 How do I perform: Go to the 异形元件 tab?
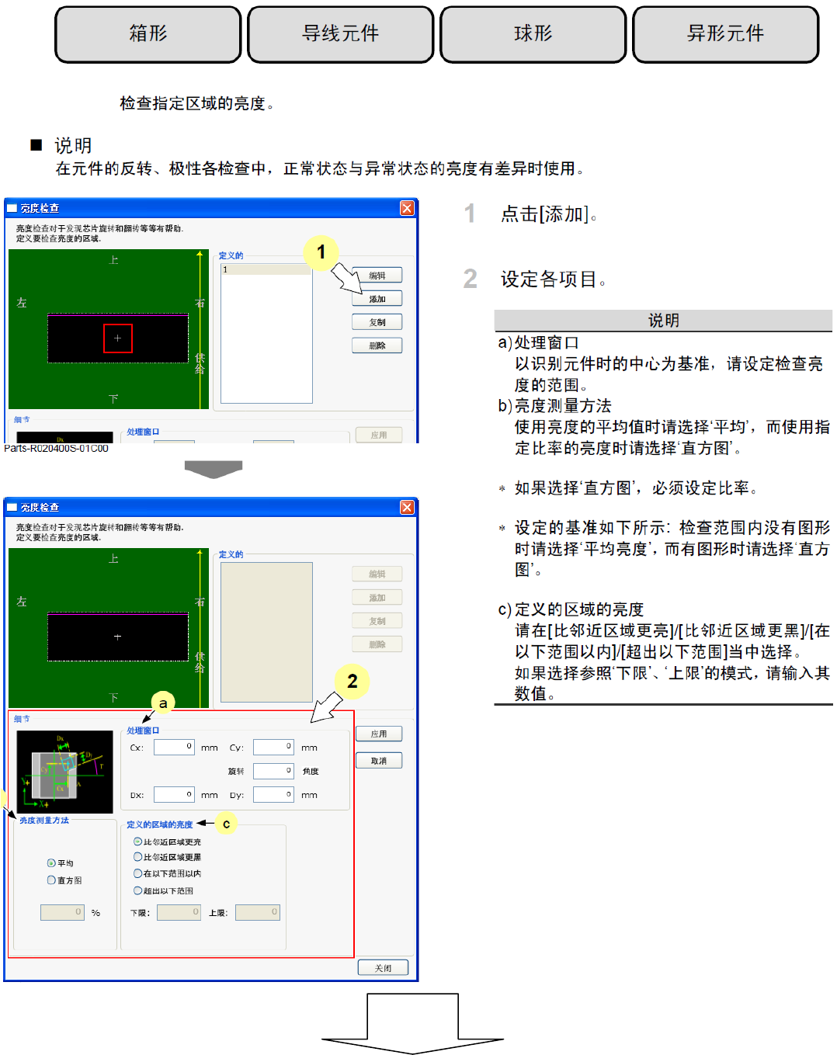(x=726, y=34)
